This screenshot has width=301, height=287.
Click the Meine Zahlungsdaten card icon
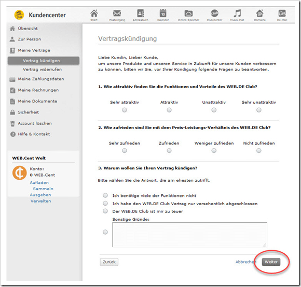click(12, 79)
